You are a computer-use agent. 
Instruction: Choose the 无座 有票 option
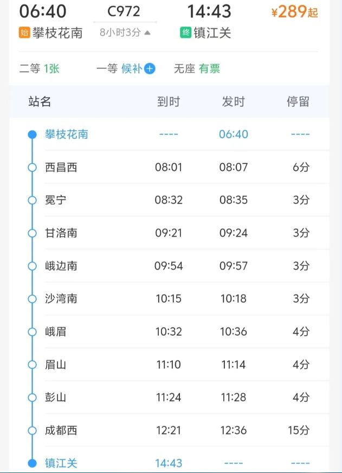pyautogui.click(x=197, y=69)
